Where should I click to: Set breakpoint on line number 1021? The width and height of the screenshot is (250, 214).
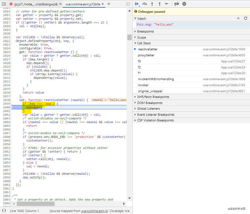pos(7,37)
